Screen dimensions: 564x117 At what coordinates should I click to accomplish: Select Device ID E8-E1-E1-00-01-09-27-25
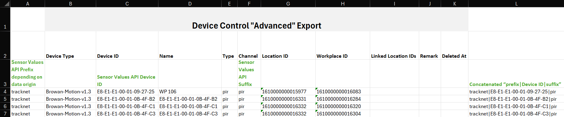(127, 92)
